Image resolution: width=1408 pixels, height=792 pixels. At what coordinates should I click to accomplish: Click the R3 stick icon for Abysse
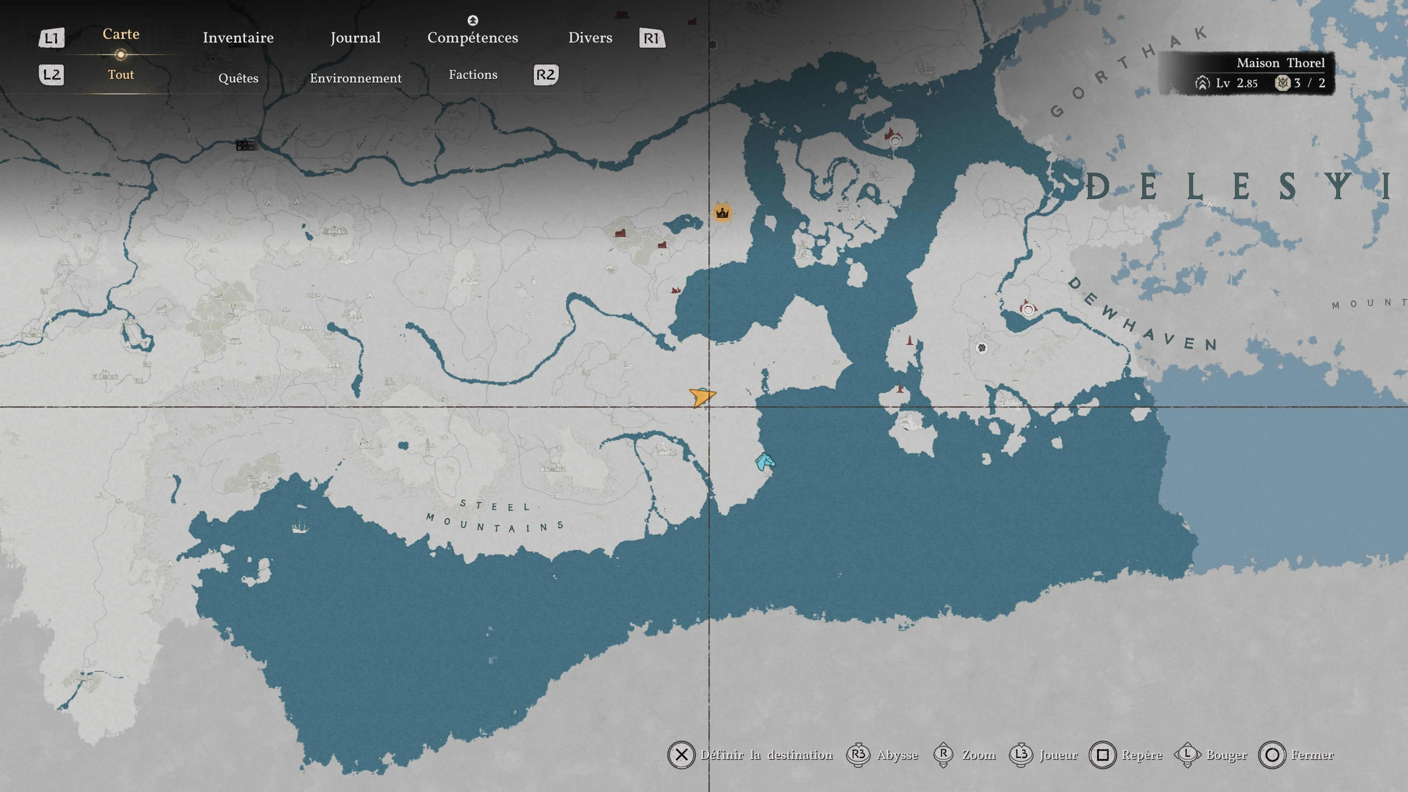click(858, 755)
